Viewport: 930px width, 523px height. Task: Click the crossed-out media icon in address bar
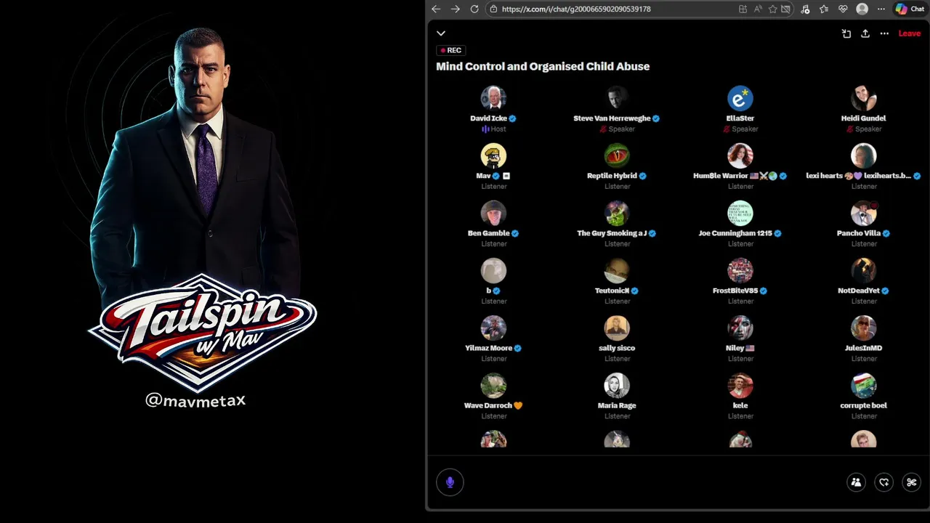tap(785, 9)
